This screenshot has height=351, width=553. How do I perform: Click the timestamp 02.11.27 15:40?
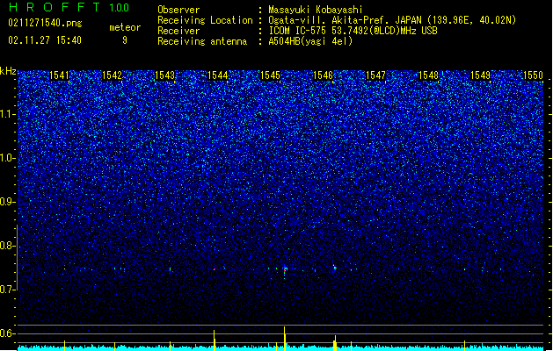tap(45, 40)
